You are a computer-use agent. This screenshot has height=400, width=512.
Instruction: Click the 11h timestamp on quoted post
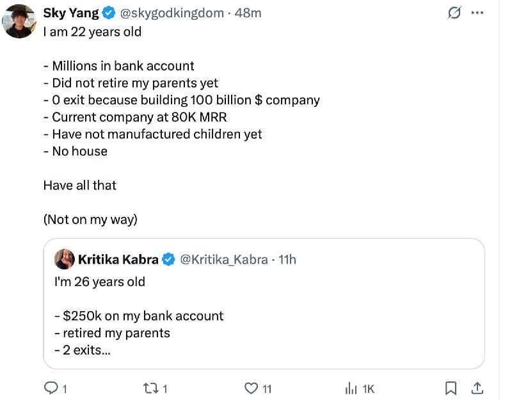[289, 259]
